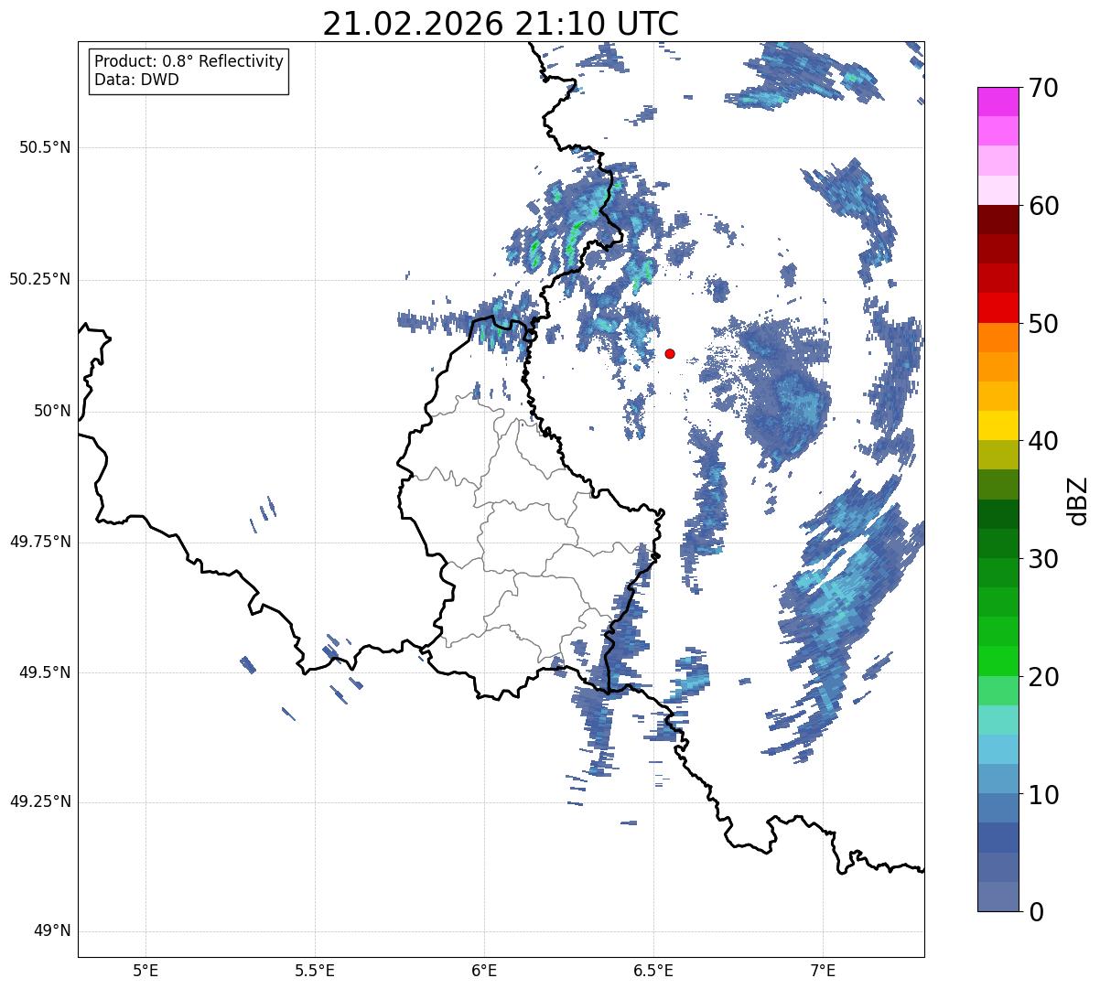Click the red radar site marker
1100x989 pixels.
(670, 353)
